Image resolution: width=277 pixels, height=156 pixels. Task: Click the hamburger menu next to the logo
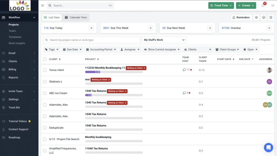(x=42, y=5)
